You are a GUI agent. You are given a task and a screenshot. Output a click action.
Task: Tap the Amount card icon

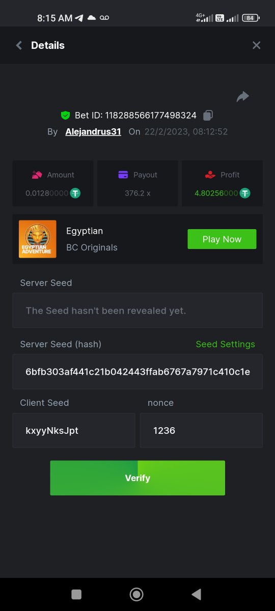[x=37, y=175]
